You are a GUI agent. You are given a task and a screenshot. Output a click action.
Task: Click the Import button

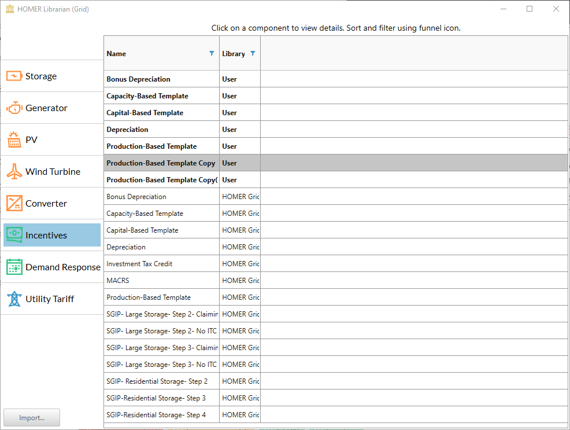[x=31, y=417]
